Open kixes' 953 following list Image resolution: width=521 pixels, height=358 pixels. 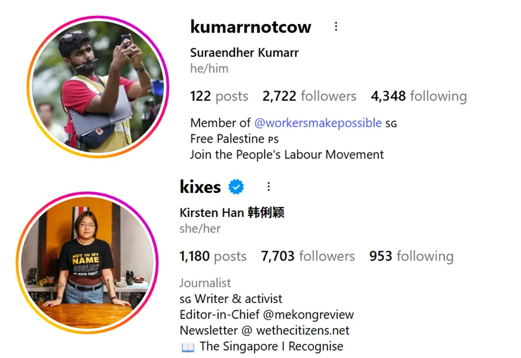[x=411, y=256]
